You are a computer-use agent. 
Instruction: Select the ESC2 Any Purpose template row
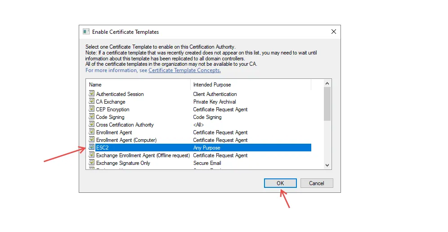[x=202, y=147]
